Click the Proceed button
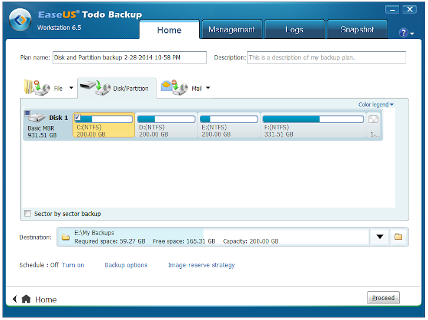This screenshot has height=320, width=428. pos(383,298)
